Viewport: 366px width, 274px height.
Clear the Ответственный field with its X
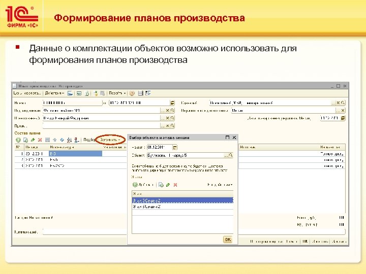tap(167, 118)
